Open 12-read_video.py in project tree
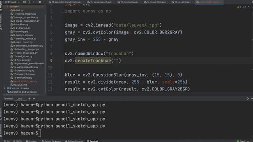 pyautogui.click(x=21, y=56)
